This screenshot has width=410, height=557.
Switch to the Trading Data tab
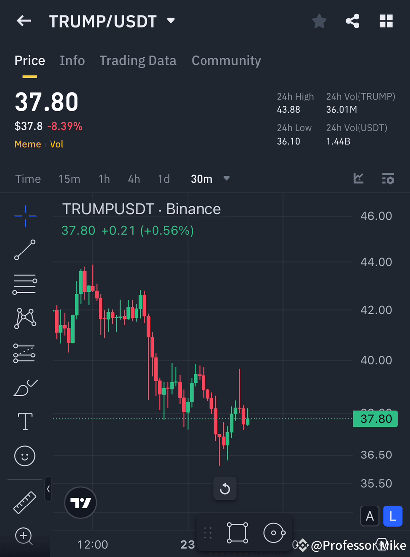click(138, 60)
